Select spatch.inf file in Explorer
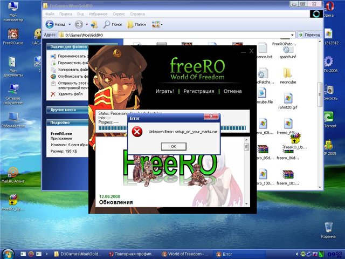This screenshot has width=345, height=259. (288, 52)
